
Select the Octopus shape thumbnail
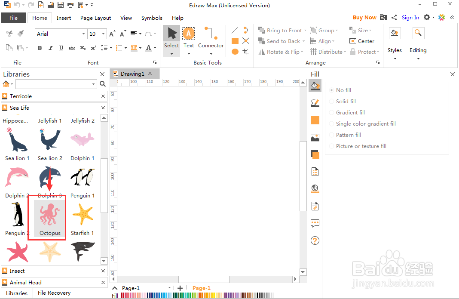coord(50,219)
